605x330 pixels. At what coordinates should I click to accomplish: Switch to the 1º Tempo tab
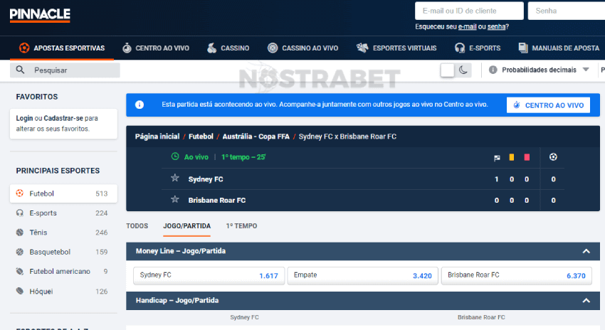pyautogui.click(x=241, y=226)
